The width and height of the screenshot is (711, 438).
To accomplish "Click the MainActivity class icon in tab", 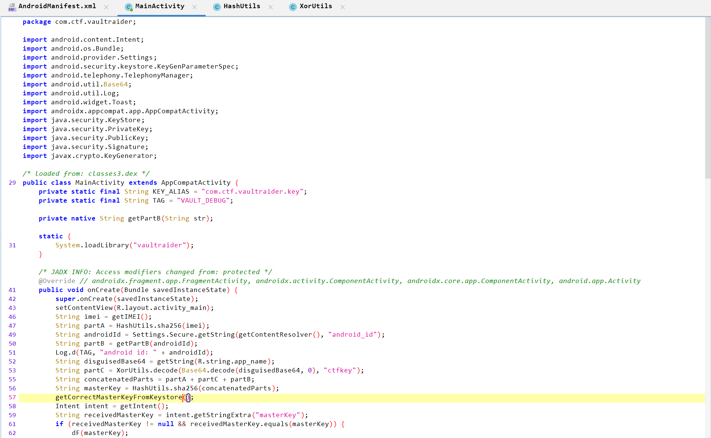I will (x=129, y=7).
